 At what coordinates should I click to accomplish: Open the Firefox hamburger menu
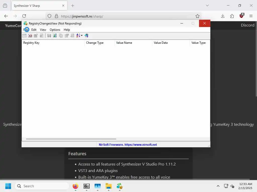(x=251, y=16)
